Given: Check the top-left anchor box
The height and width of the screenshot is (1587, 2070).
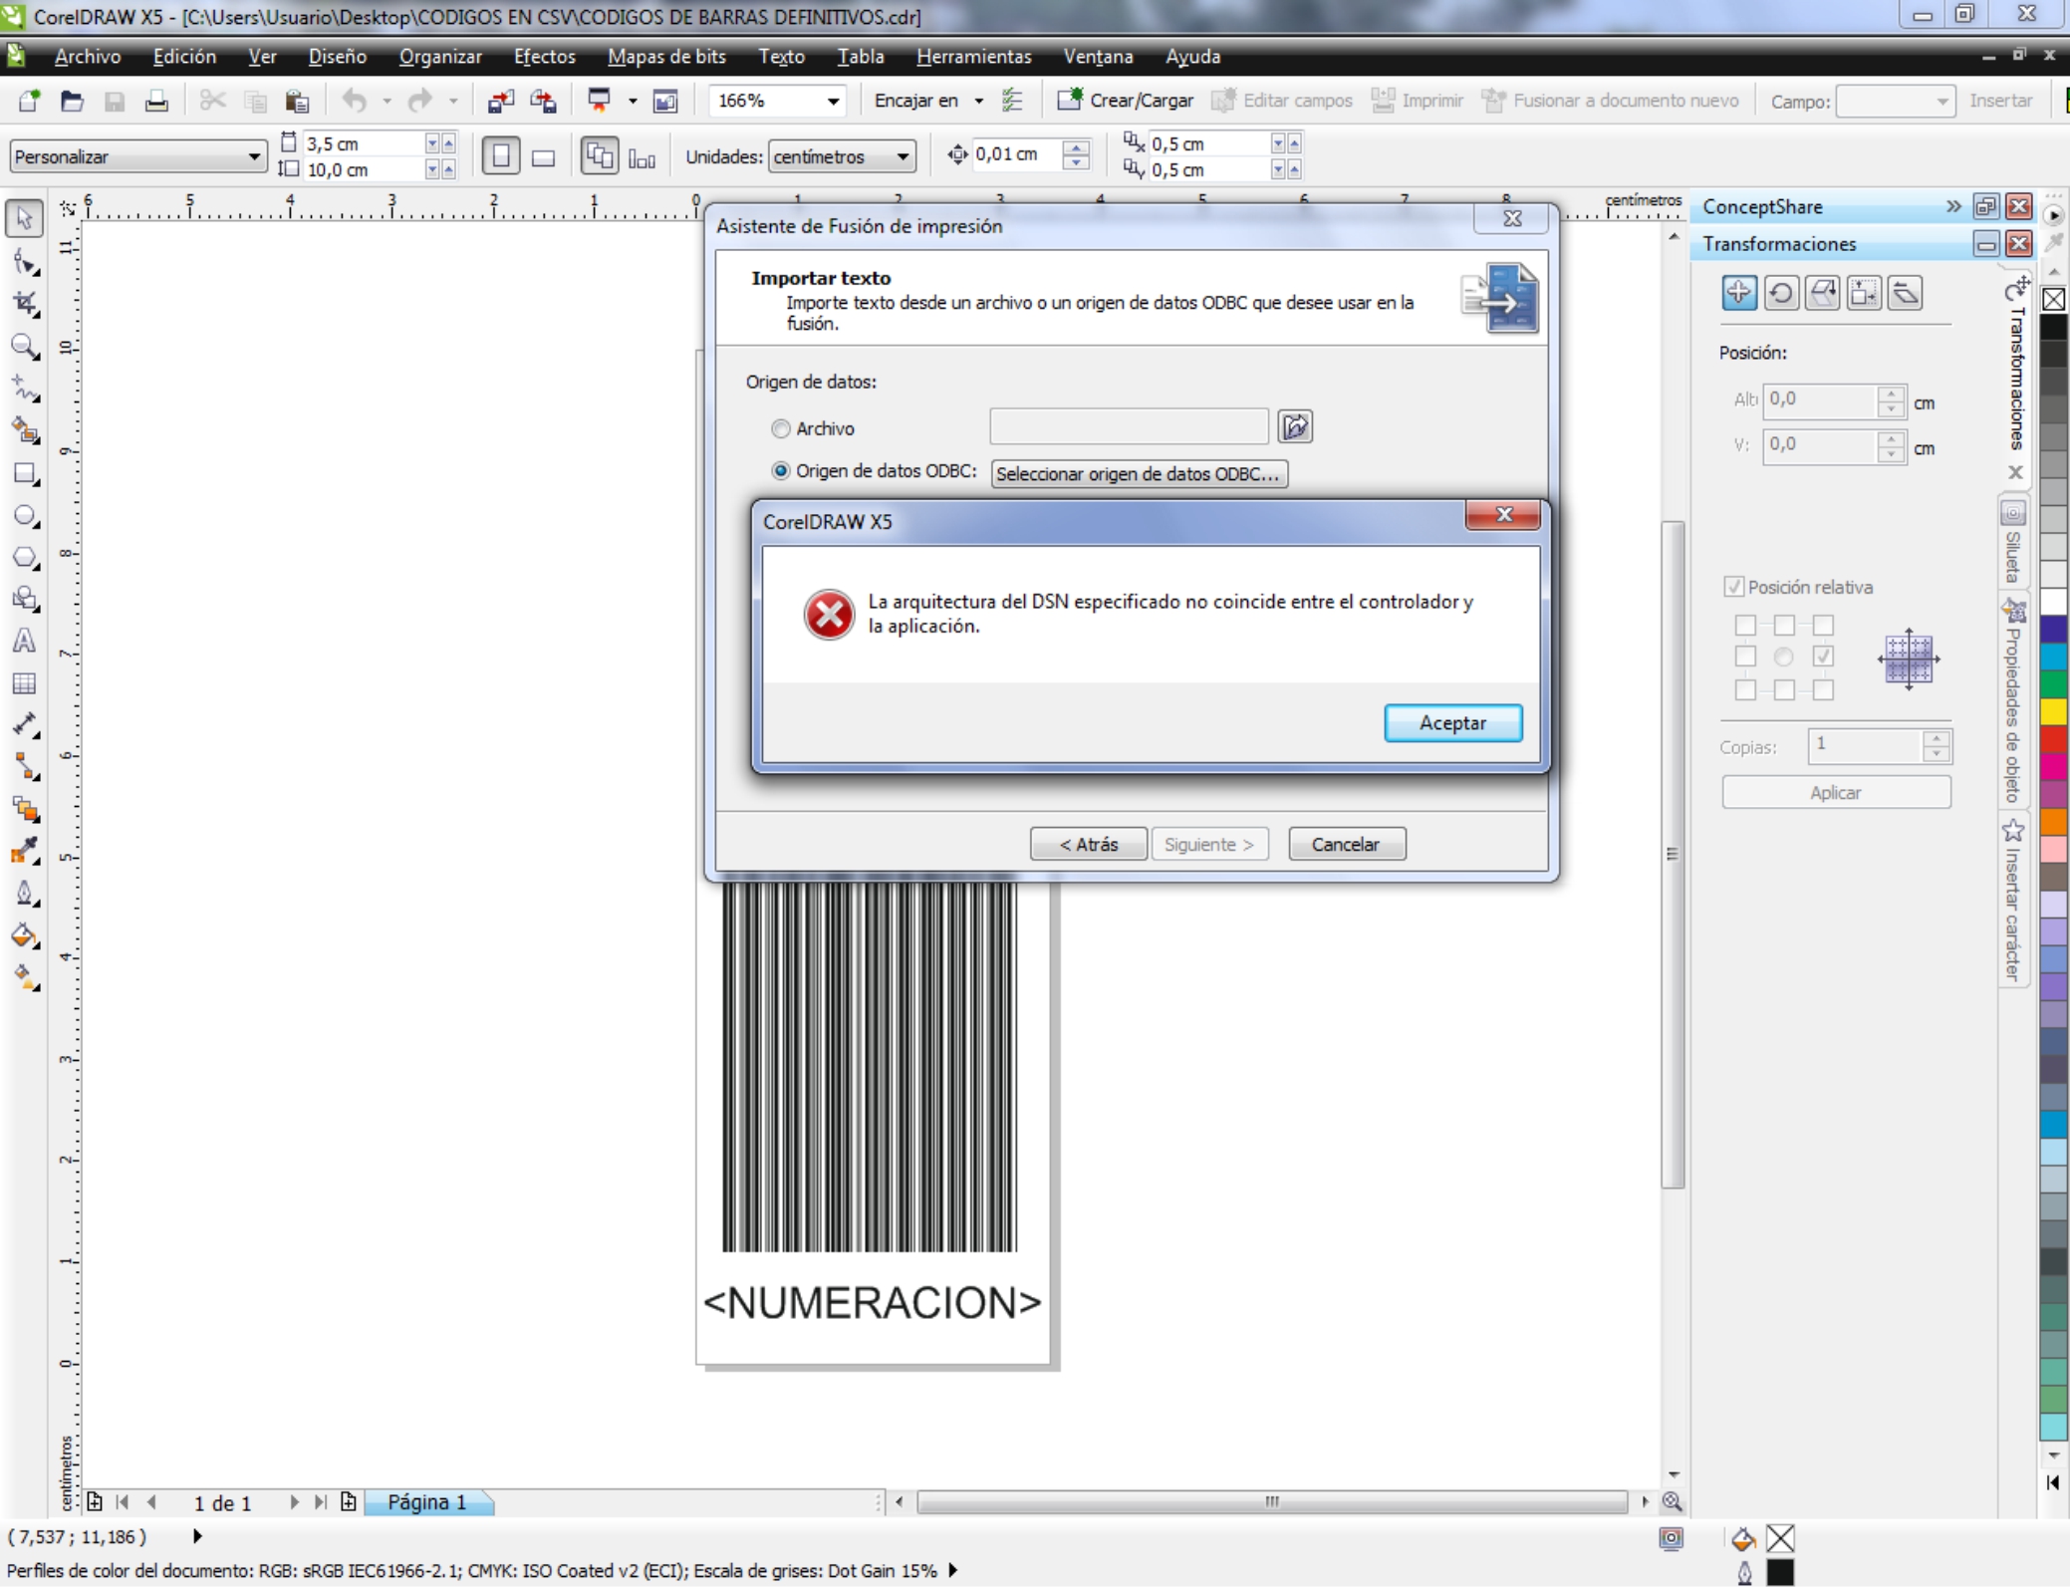Looking at the screenshot, I should (x=1745, y=625).
